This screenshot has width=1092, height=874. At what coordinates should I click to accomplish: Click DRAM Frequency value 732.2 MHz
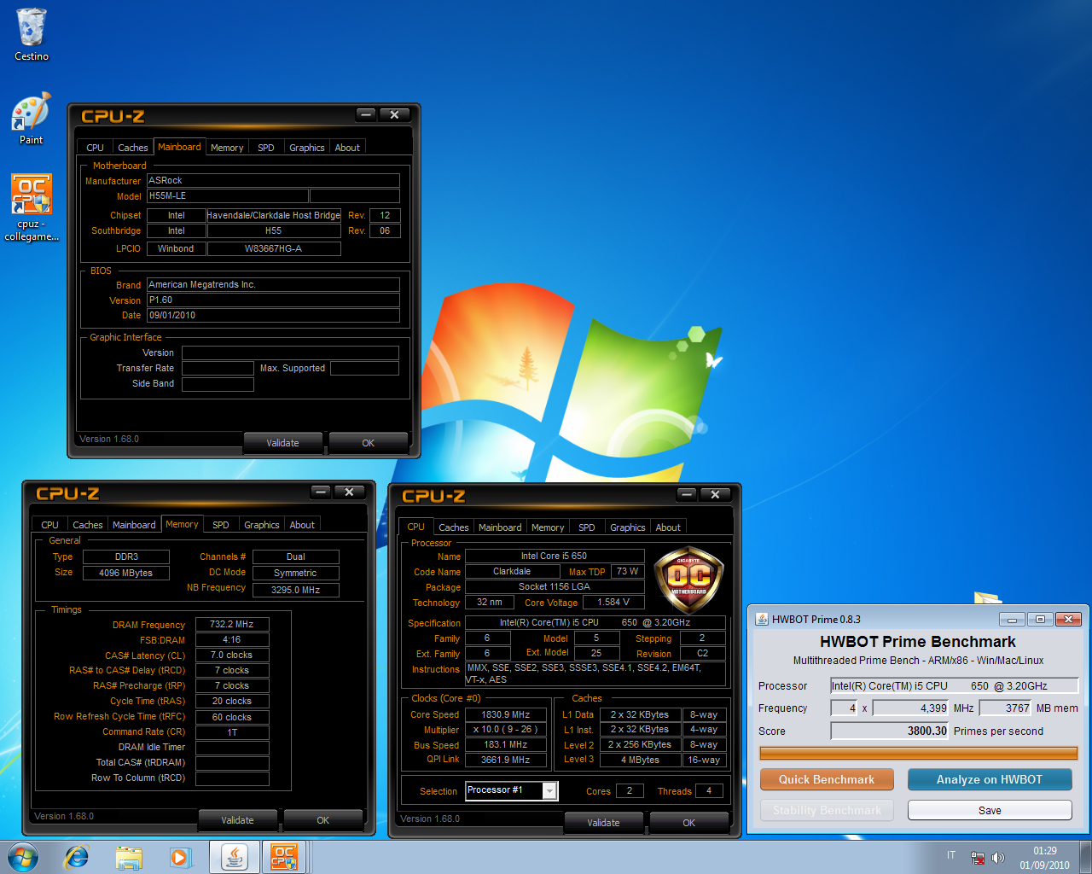(232, 624)
